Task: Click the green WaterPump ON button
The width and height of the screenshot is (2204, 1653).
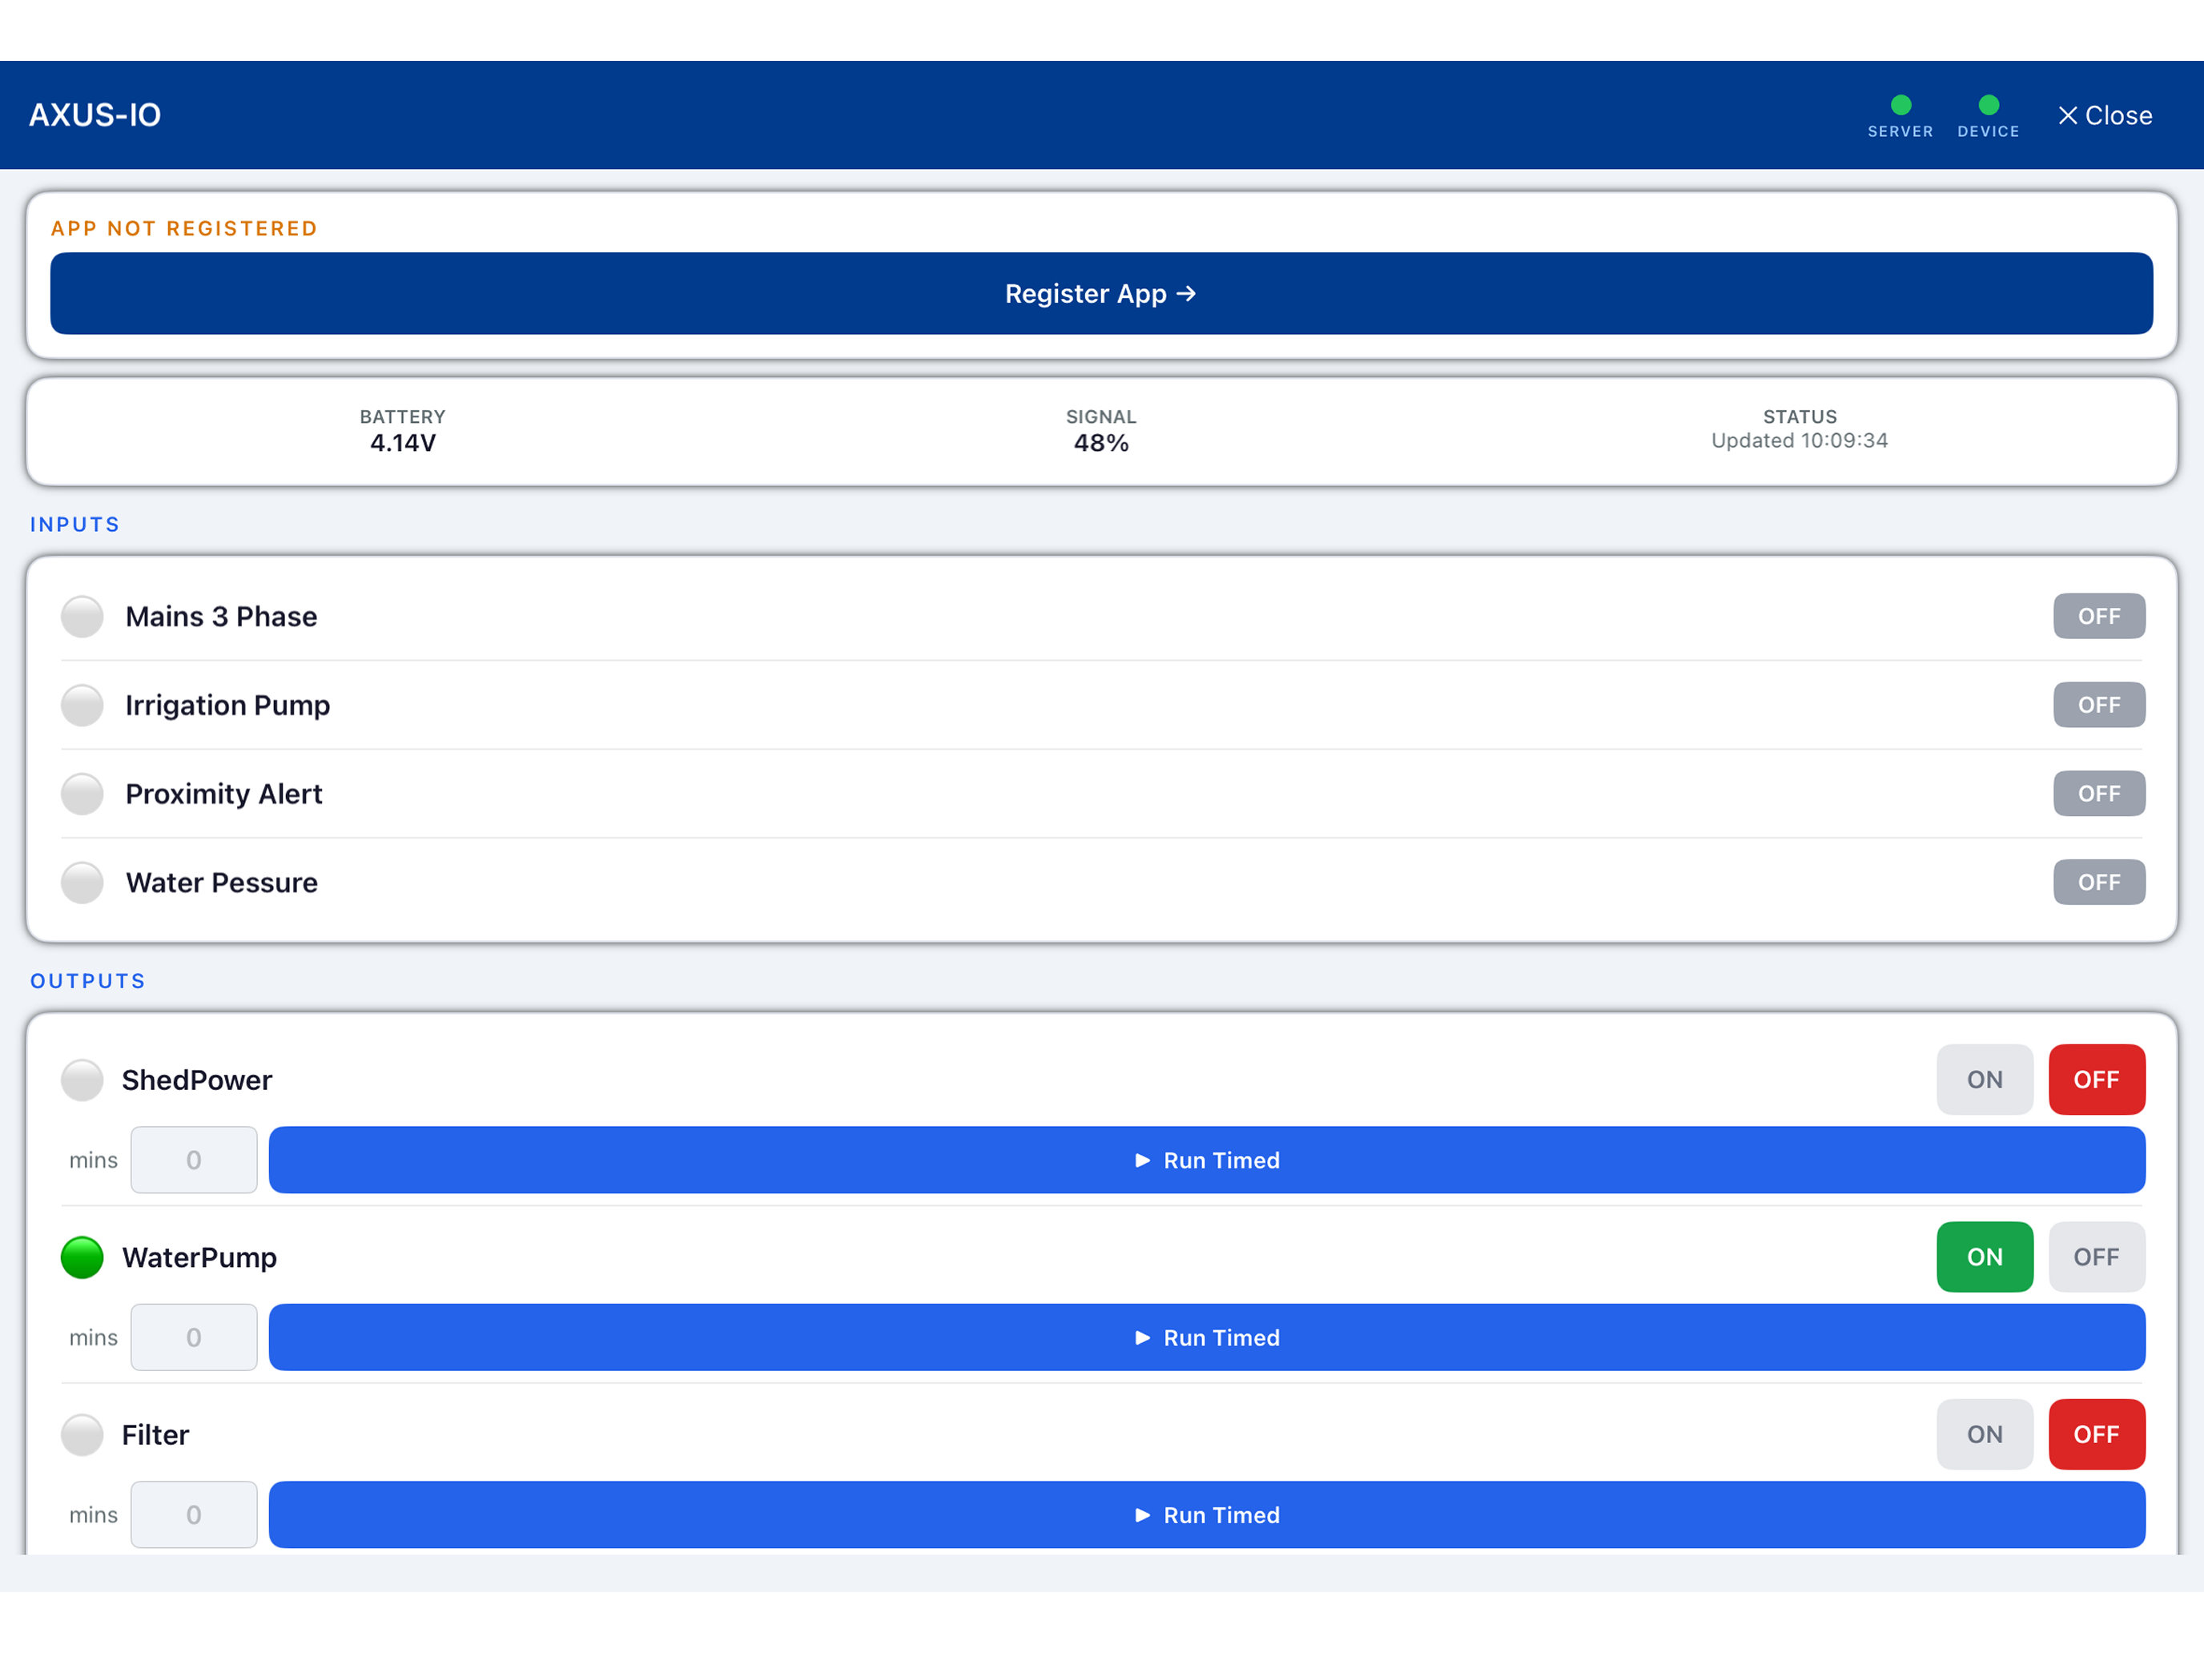Action: (1984, 1257)
